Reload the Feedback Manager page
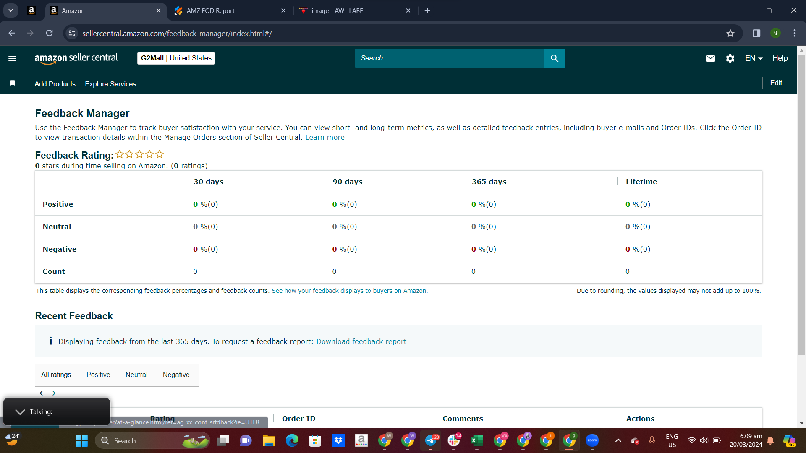 click(x=49, y=33)
